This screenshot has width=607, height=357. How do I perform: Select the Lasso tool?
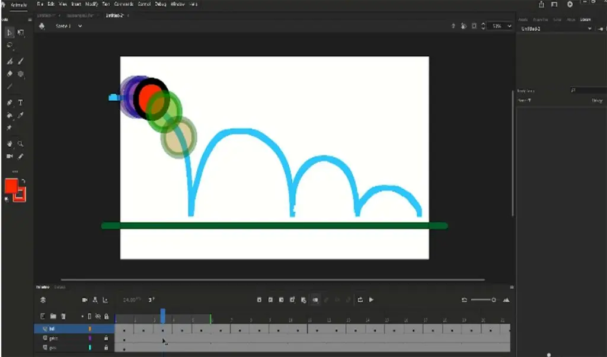coord(9,46)
